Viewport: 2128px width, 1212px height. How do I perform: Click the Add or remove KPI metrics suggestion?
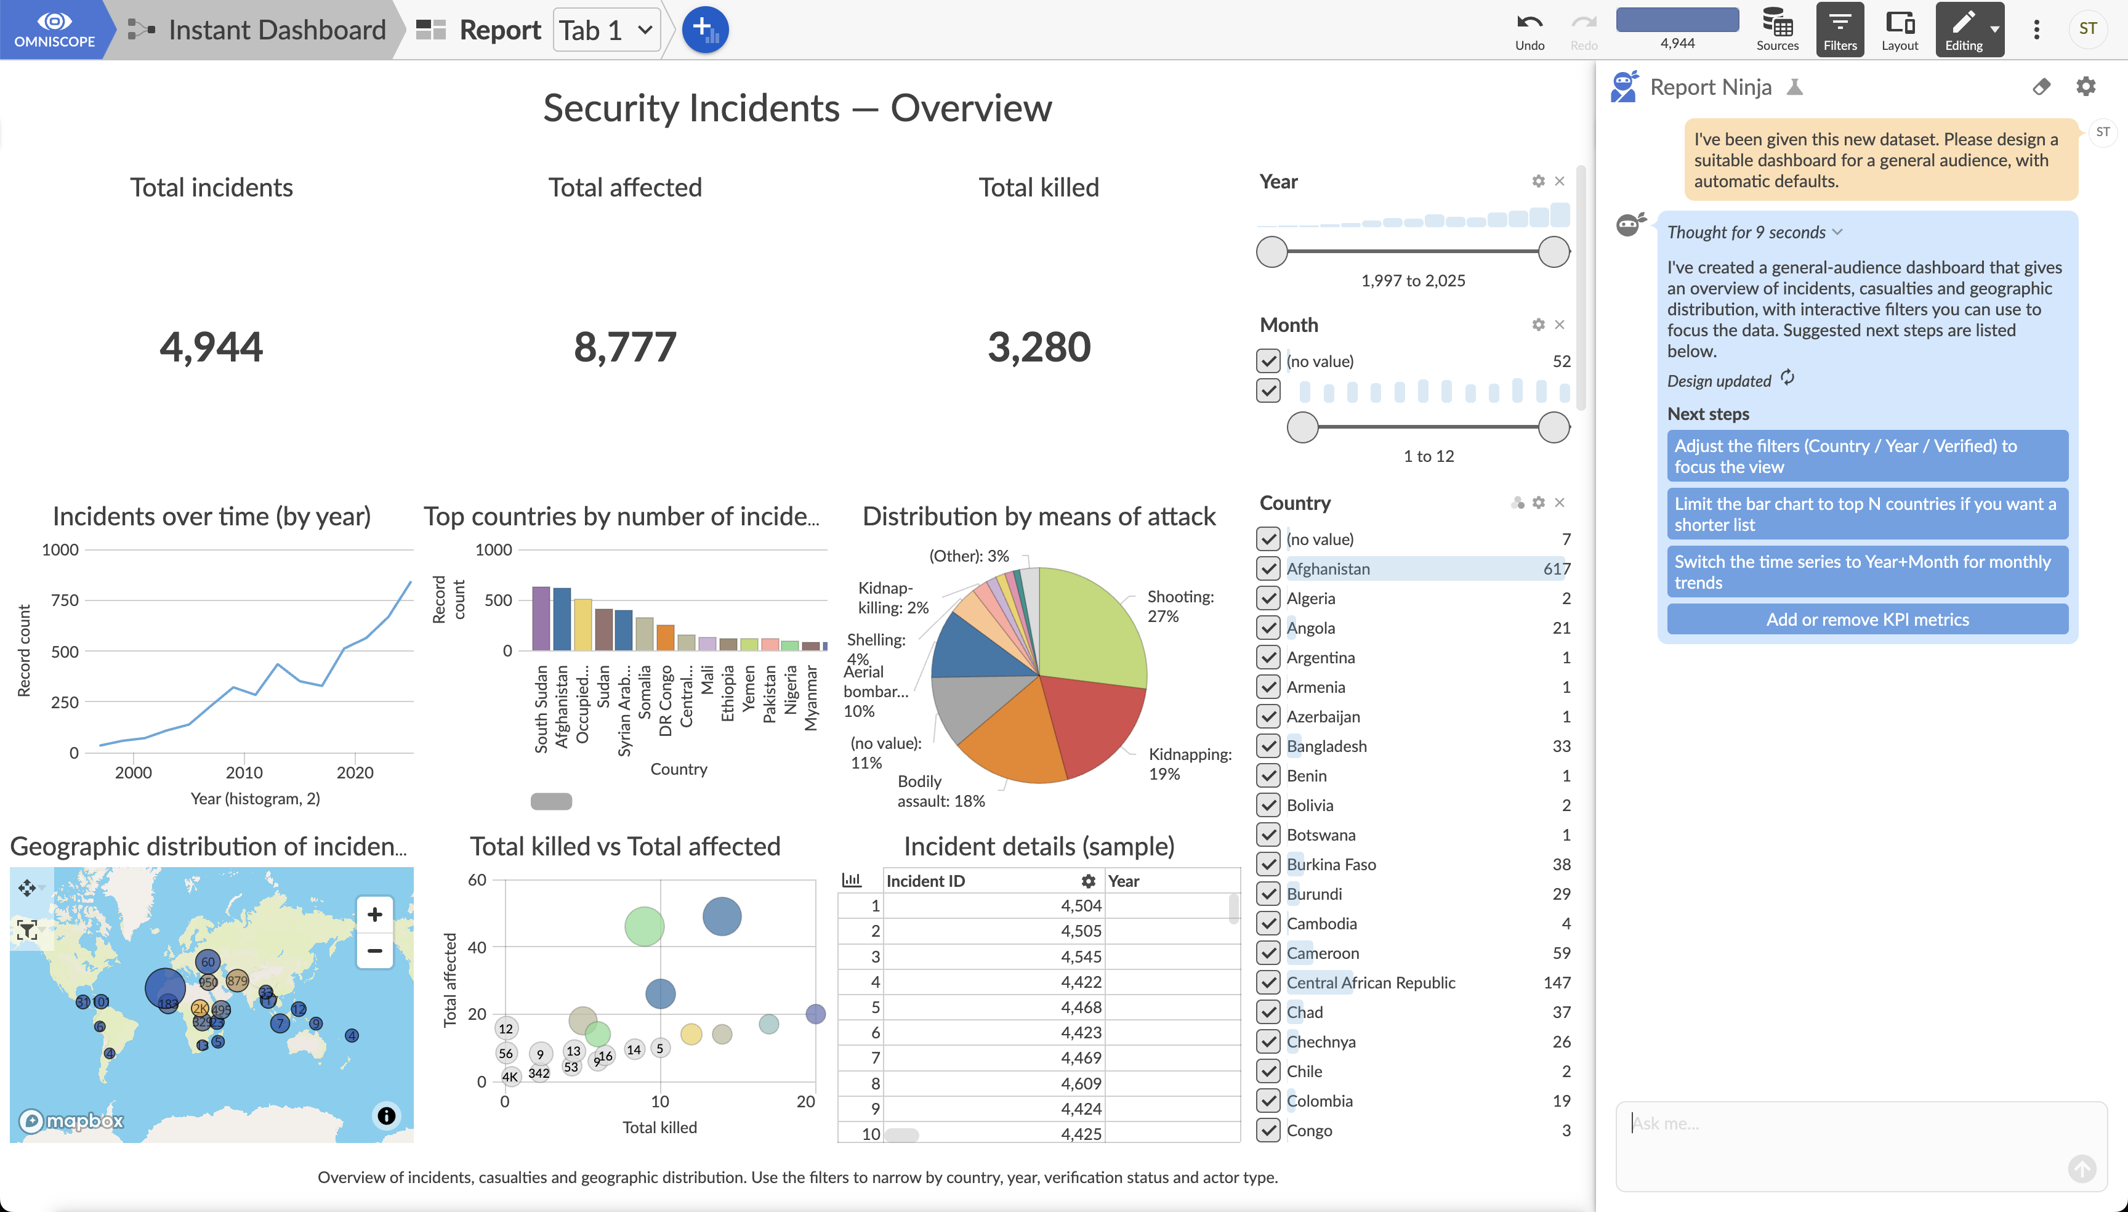click(1867, 620)
